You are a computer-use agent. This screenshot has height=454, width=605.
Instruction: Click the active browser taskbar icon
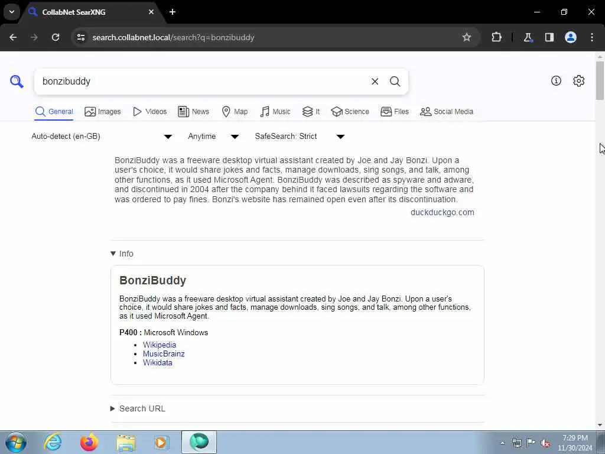pos(199,442)
